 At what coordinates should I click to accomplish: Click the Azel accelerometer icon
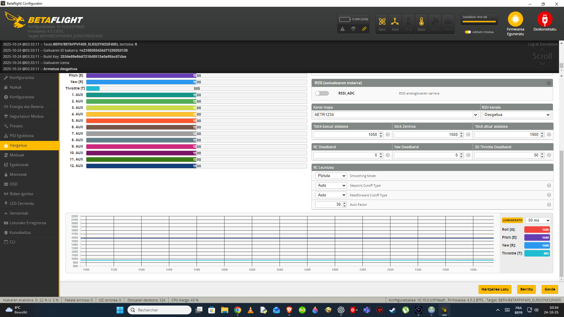395,22
